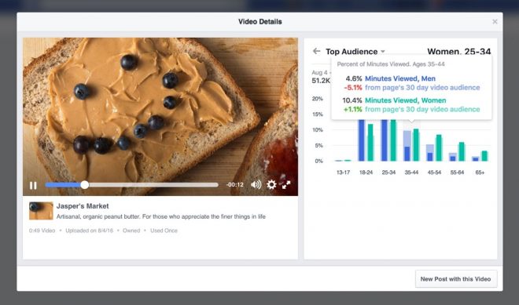Select the 18-24 men's blue bar
Screen dimensions: 519x305
pyautogui.click(x=362, y=140)
